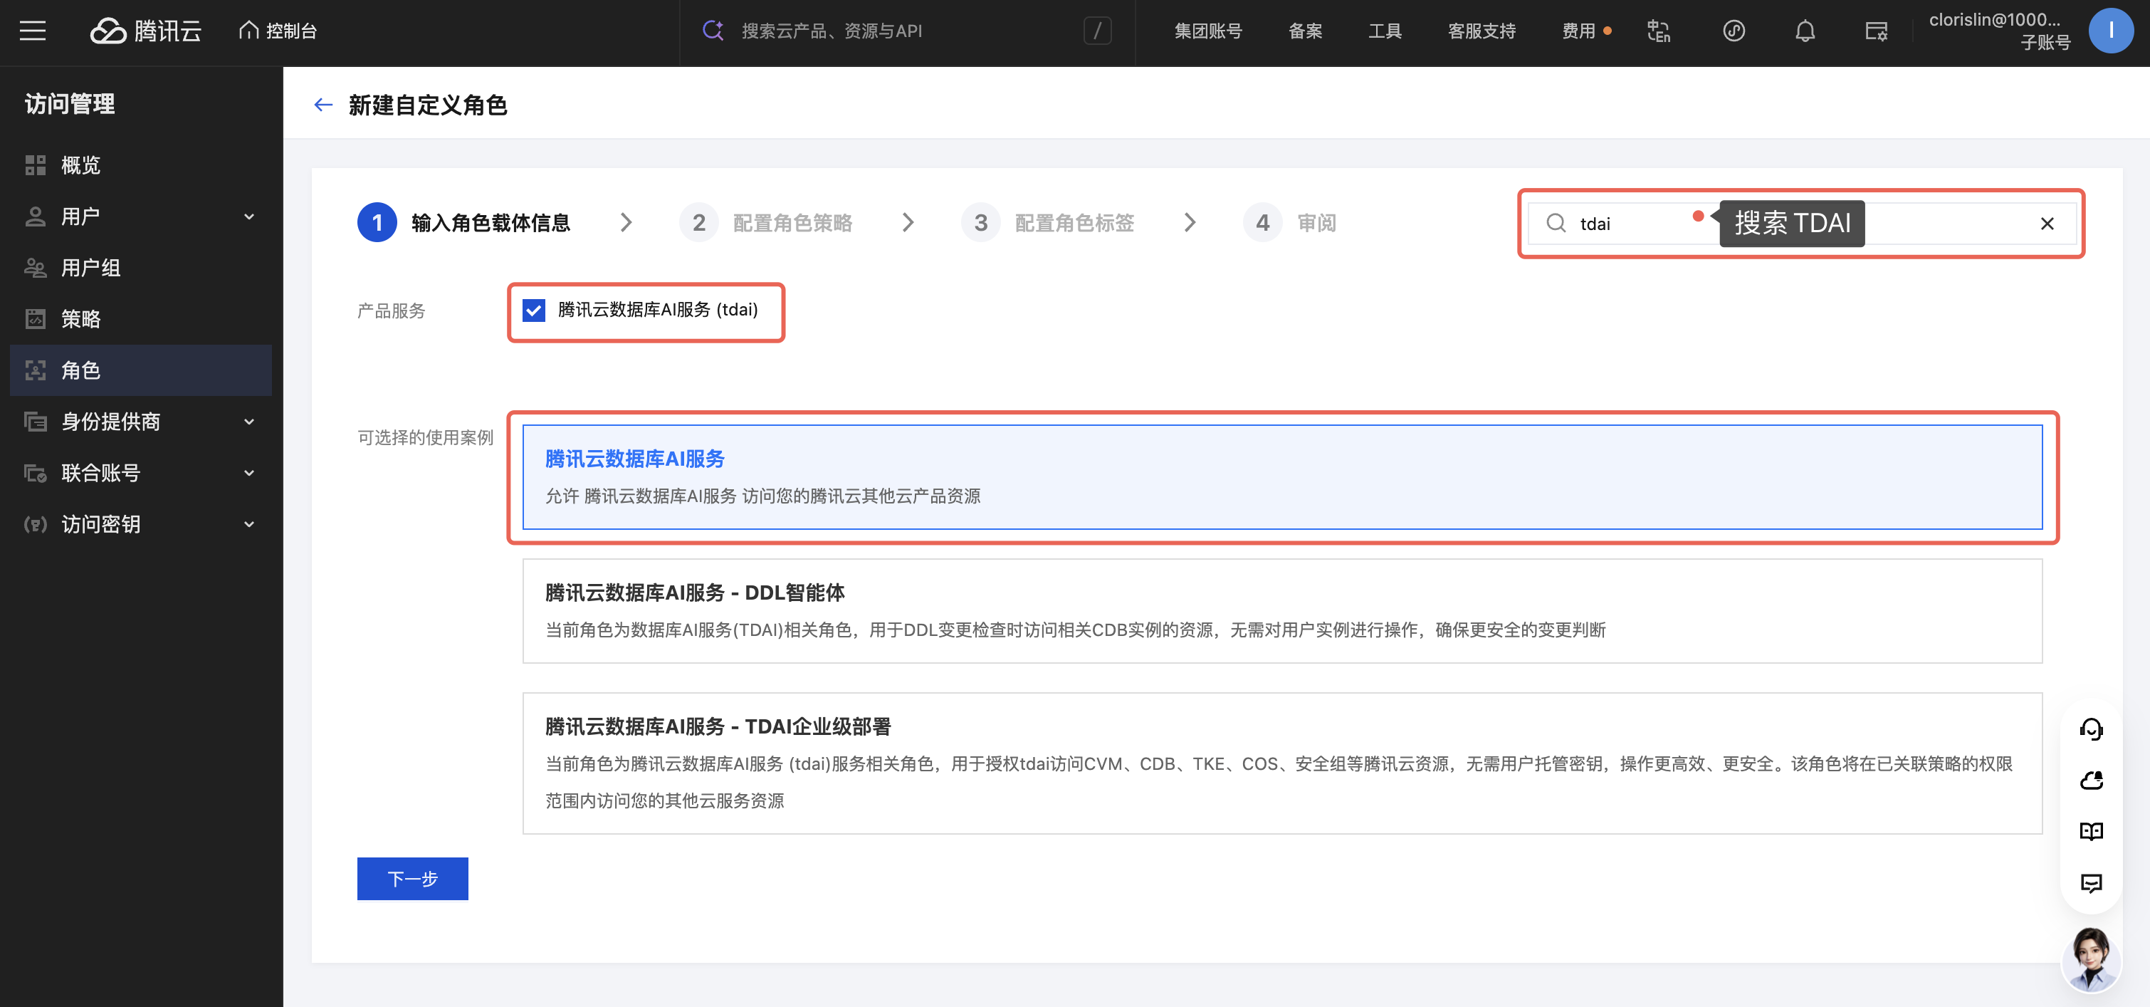This screenshot has height=1007, width=2150.
Task: Uncheck the 腾讯云数据库AI服务 (tdai) checkbox
Action: (533, 310)
